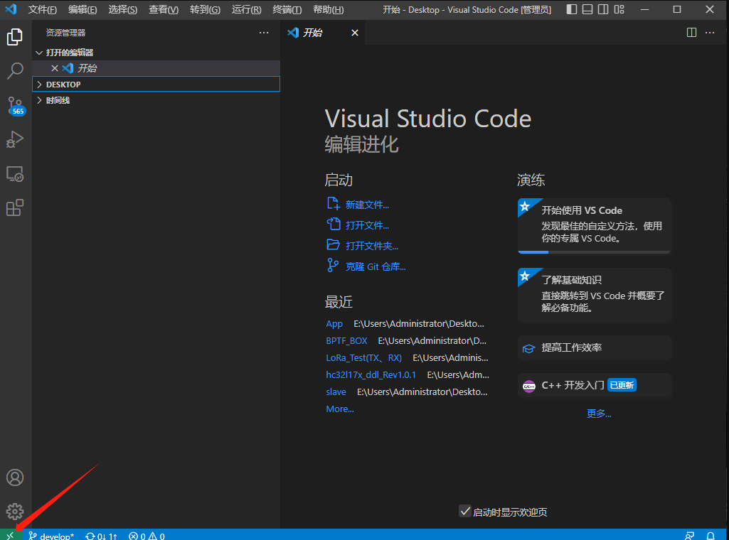Image resolution: width=729 pixels, height=540 pixels.
Task: Click the 打开文件夹... link
Action: coord(372,246)
